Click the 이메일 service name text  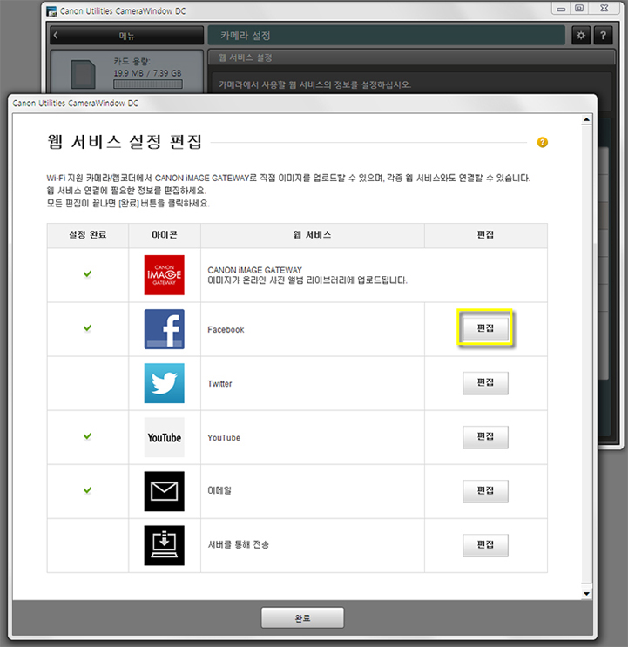pos(219,490)
